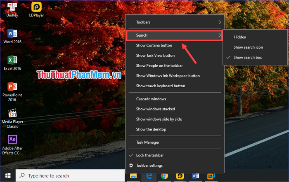Choose Cascade windows from context menu
This screenshot has height=182, width=289.
click(x=175, y=99)
